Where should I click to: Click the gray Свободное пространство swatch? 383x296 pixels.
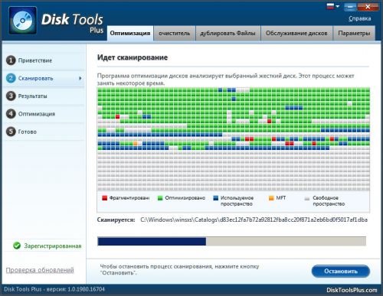click(x=307, y=198)
